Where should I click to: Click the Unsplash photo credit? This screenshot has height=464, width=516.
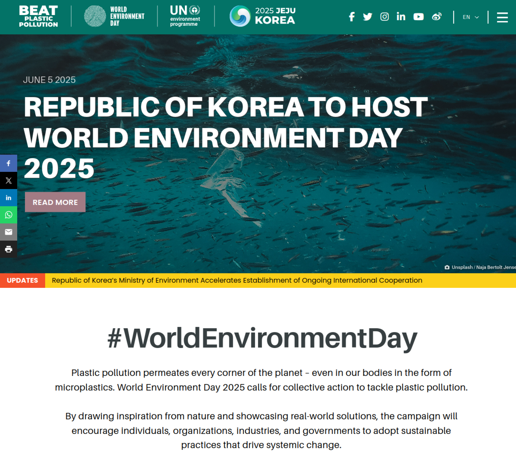[481, 267]
